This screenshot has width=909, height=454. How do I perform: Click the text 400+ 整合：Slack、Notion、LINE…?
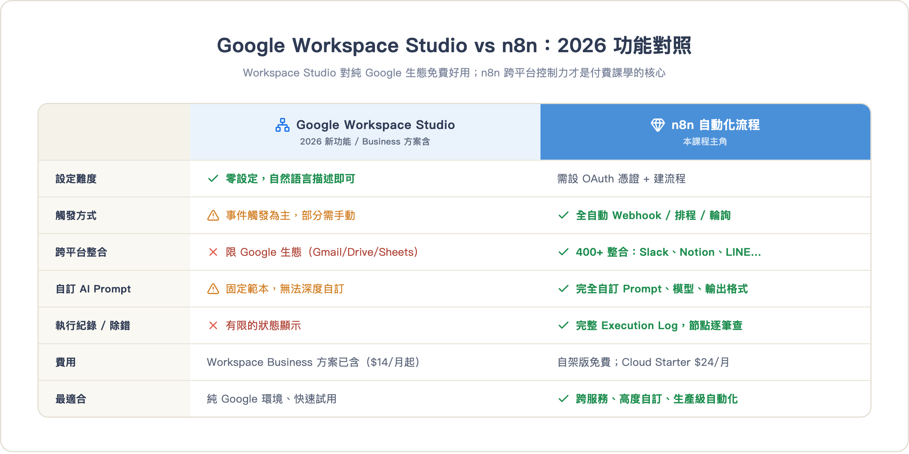click(668, 252)
